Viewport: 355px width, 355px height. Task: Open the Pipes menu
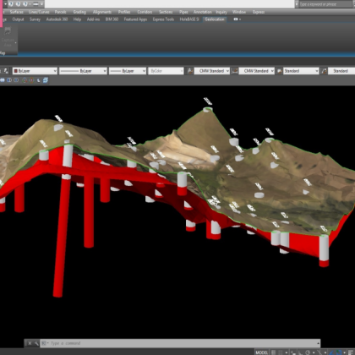tap(183, 12)
